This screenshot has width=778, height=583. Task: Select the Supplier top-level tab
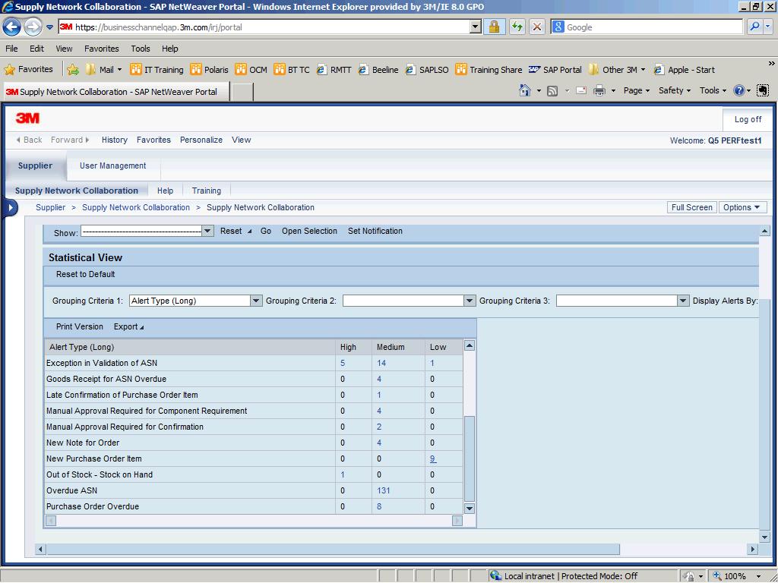[x=35, y=166]
